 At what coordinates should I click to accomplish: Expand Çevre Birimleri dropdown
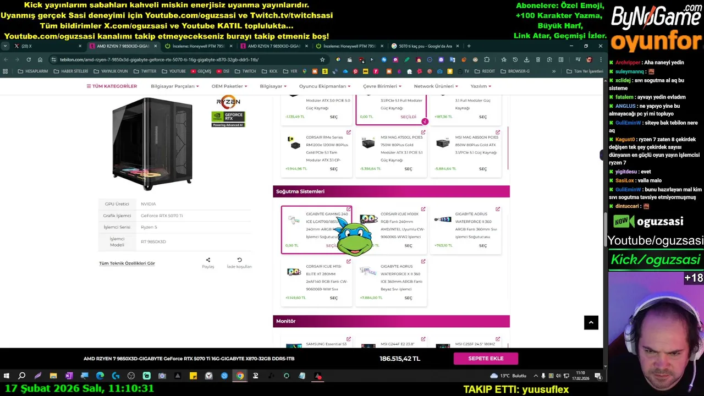382,86
